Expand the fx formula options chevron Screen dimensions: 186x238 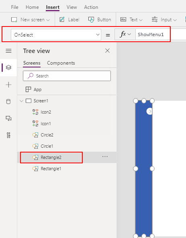pyautogui.click(x=129, y=34)
